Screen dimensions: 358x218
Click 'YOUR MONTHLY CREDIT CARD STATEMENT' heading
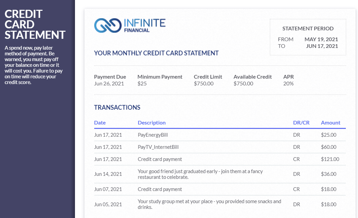pos(156,53)
